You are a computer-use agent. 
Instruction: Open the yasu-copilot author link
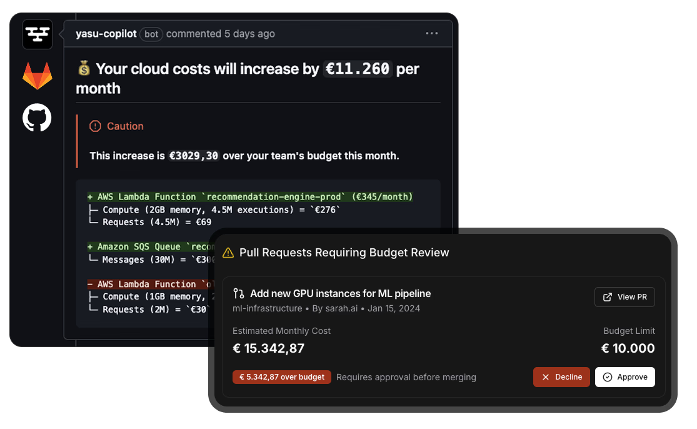pos(106,34)
